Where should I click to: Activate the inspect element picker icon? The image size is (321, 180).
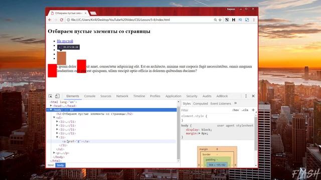50,96
